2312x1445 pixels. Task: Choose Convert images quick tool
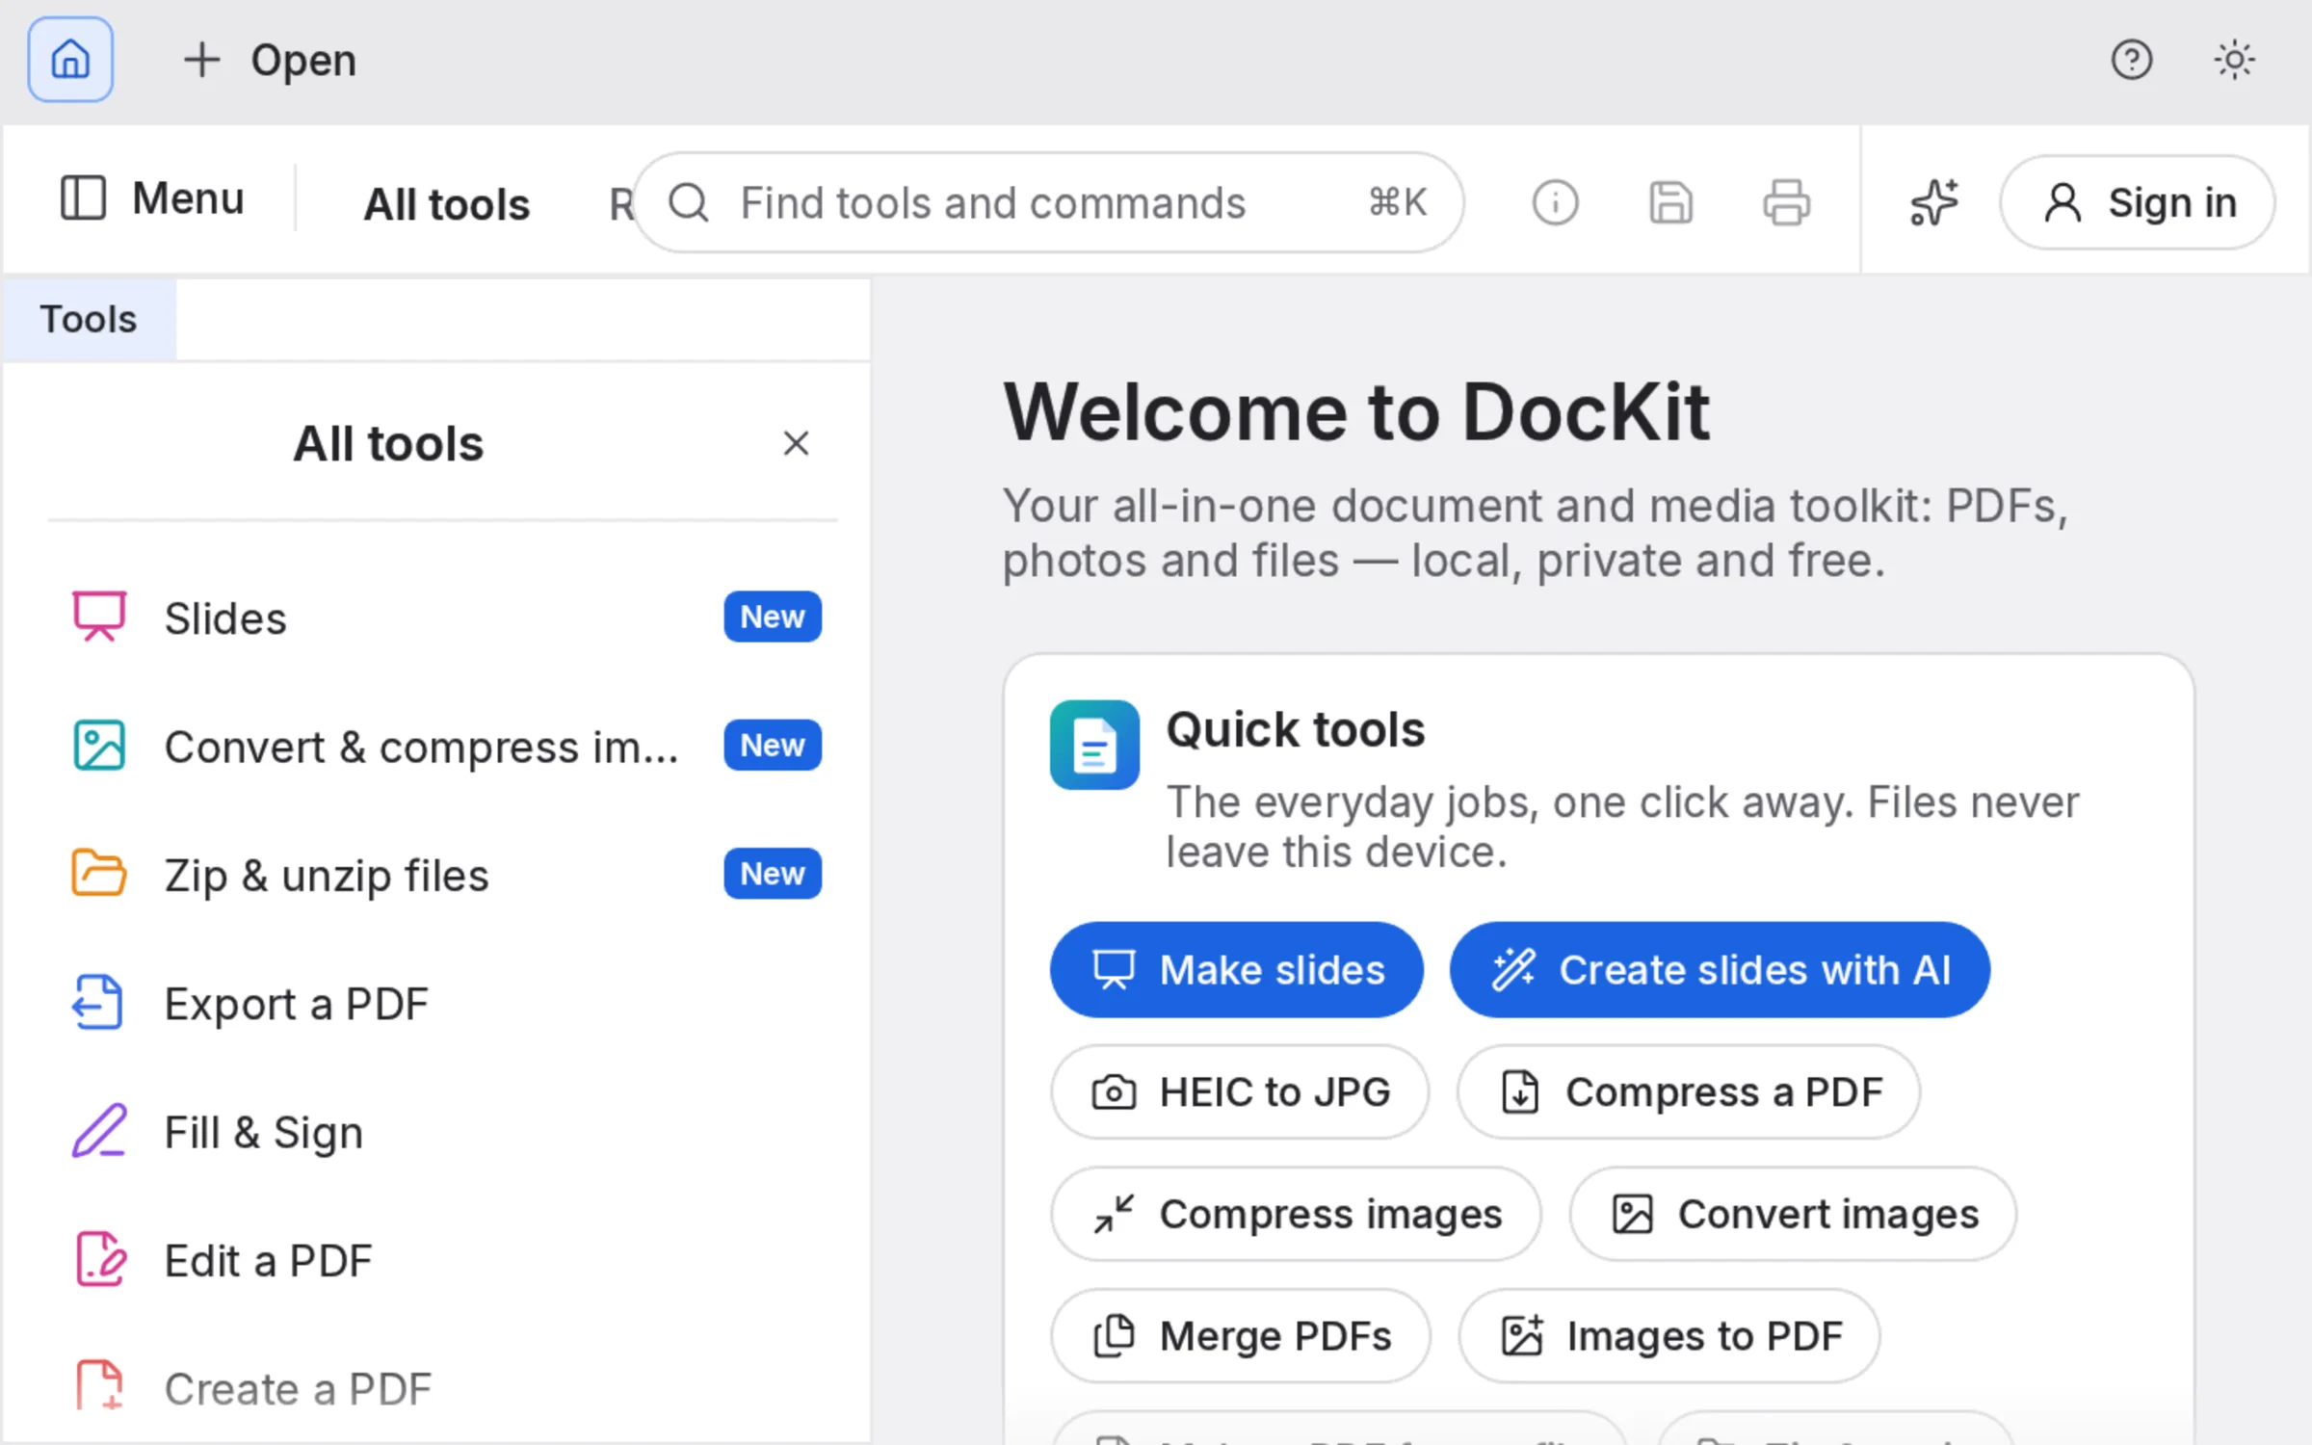tap(1793, 1215)
